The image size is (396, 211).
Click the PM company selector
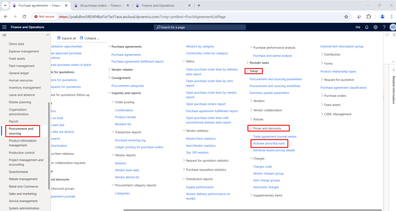(x=358, y=27)
